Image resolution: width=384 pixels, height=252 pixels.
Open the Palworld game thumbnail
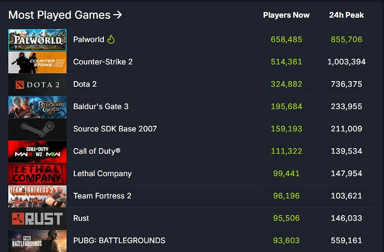tap(37, 40)
